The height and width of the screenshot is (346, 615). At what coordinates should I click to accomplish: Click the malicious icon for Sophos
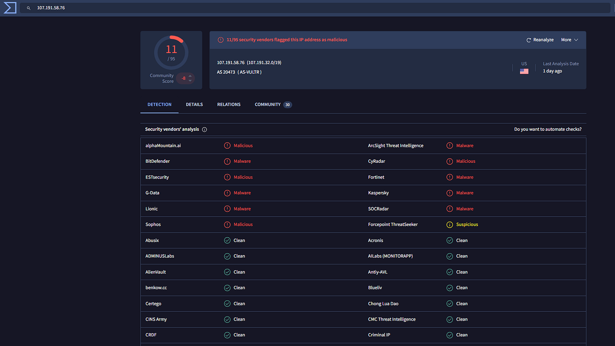(227, 225)
